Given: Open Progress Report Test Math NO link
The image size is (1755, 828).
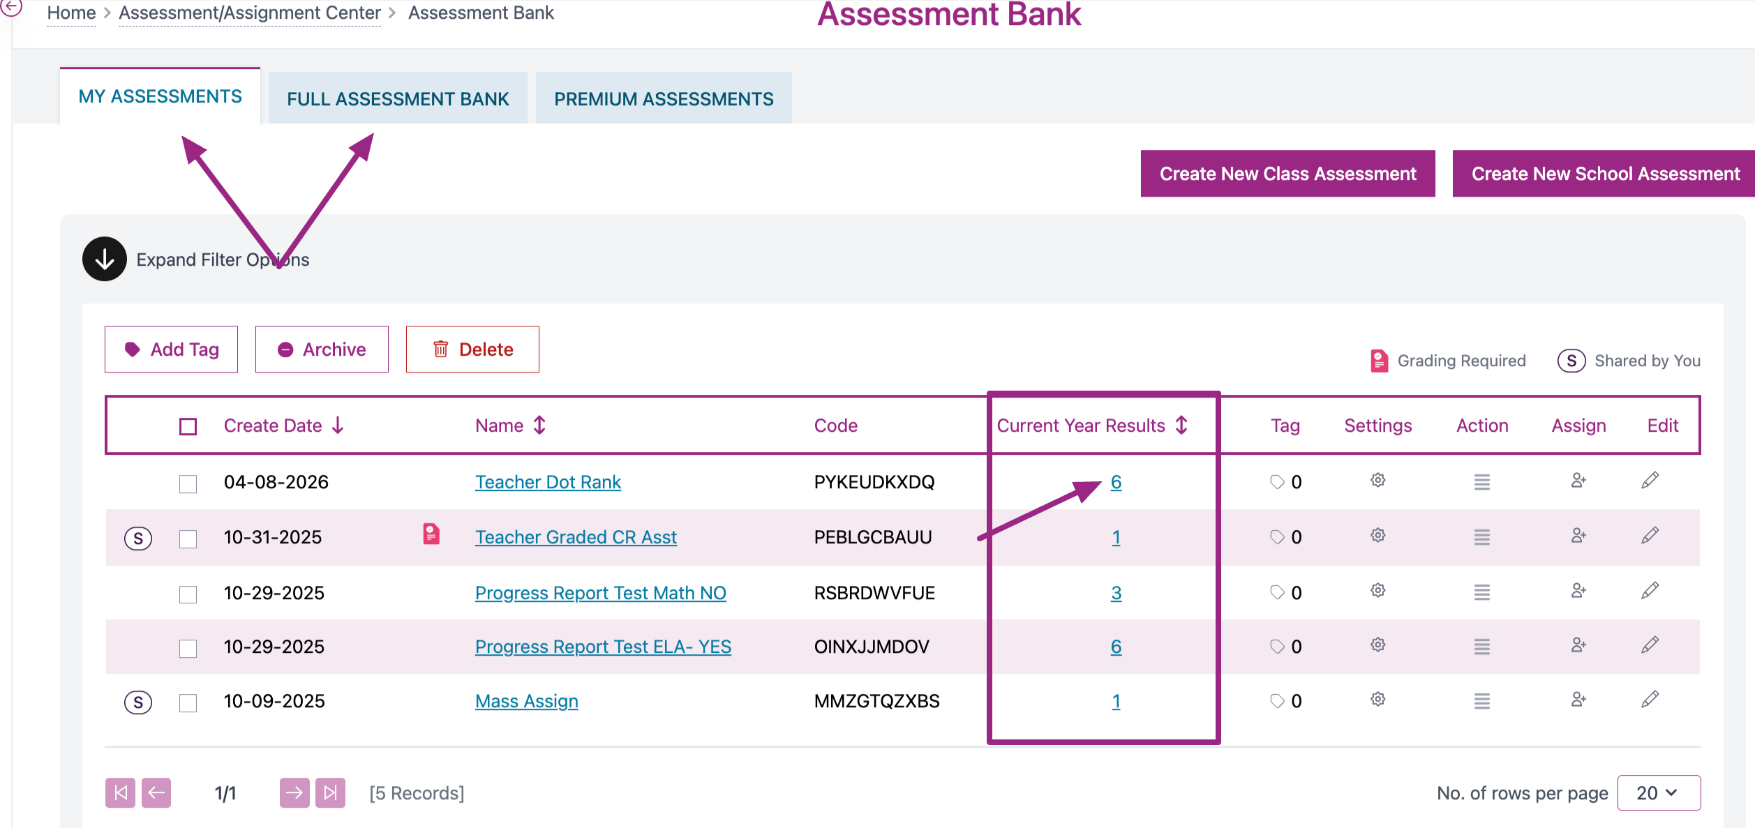Looking at the screenshot, I should point(600,593).
